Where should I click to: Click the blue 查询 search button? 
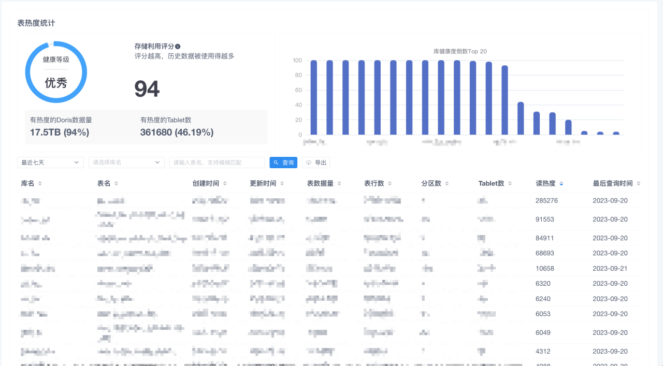point(283,163)
